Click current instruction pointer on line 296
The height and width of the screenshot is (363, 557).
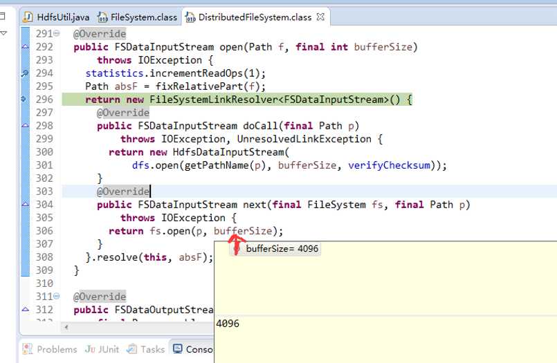coord(24,99)
